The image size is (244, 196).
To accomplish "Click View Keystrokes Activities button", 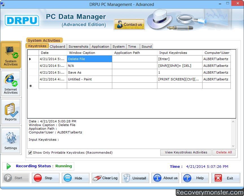I will pos(186,153).
